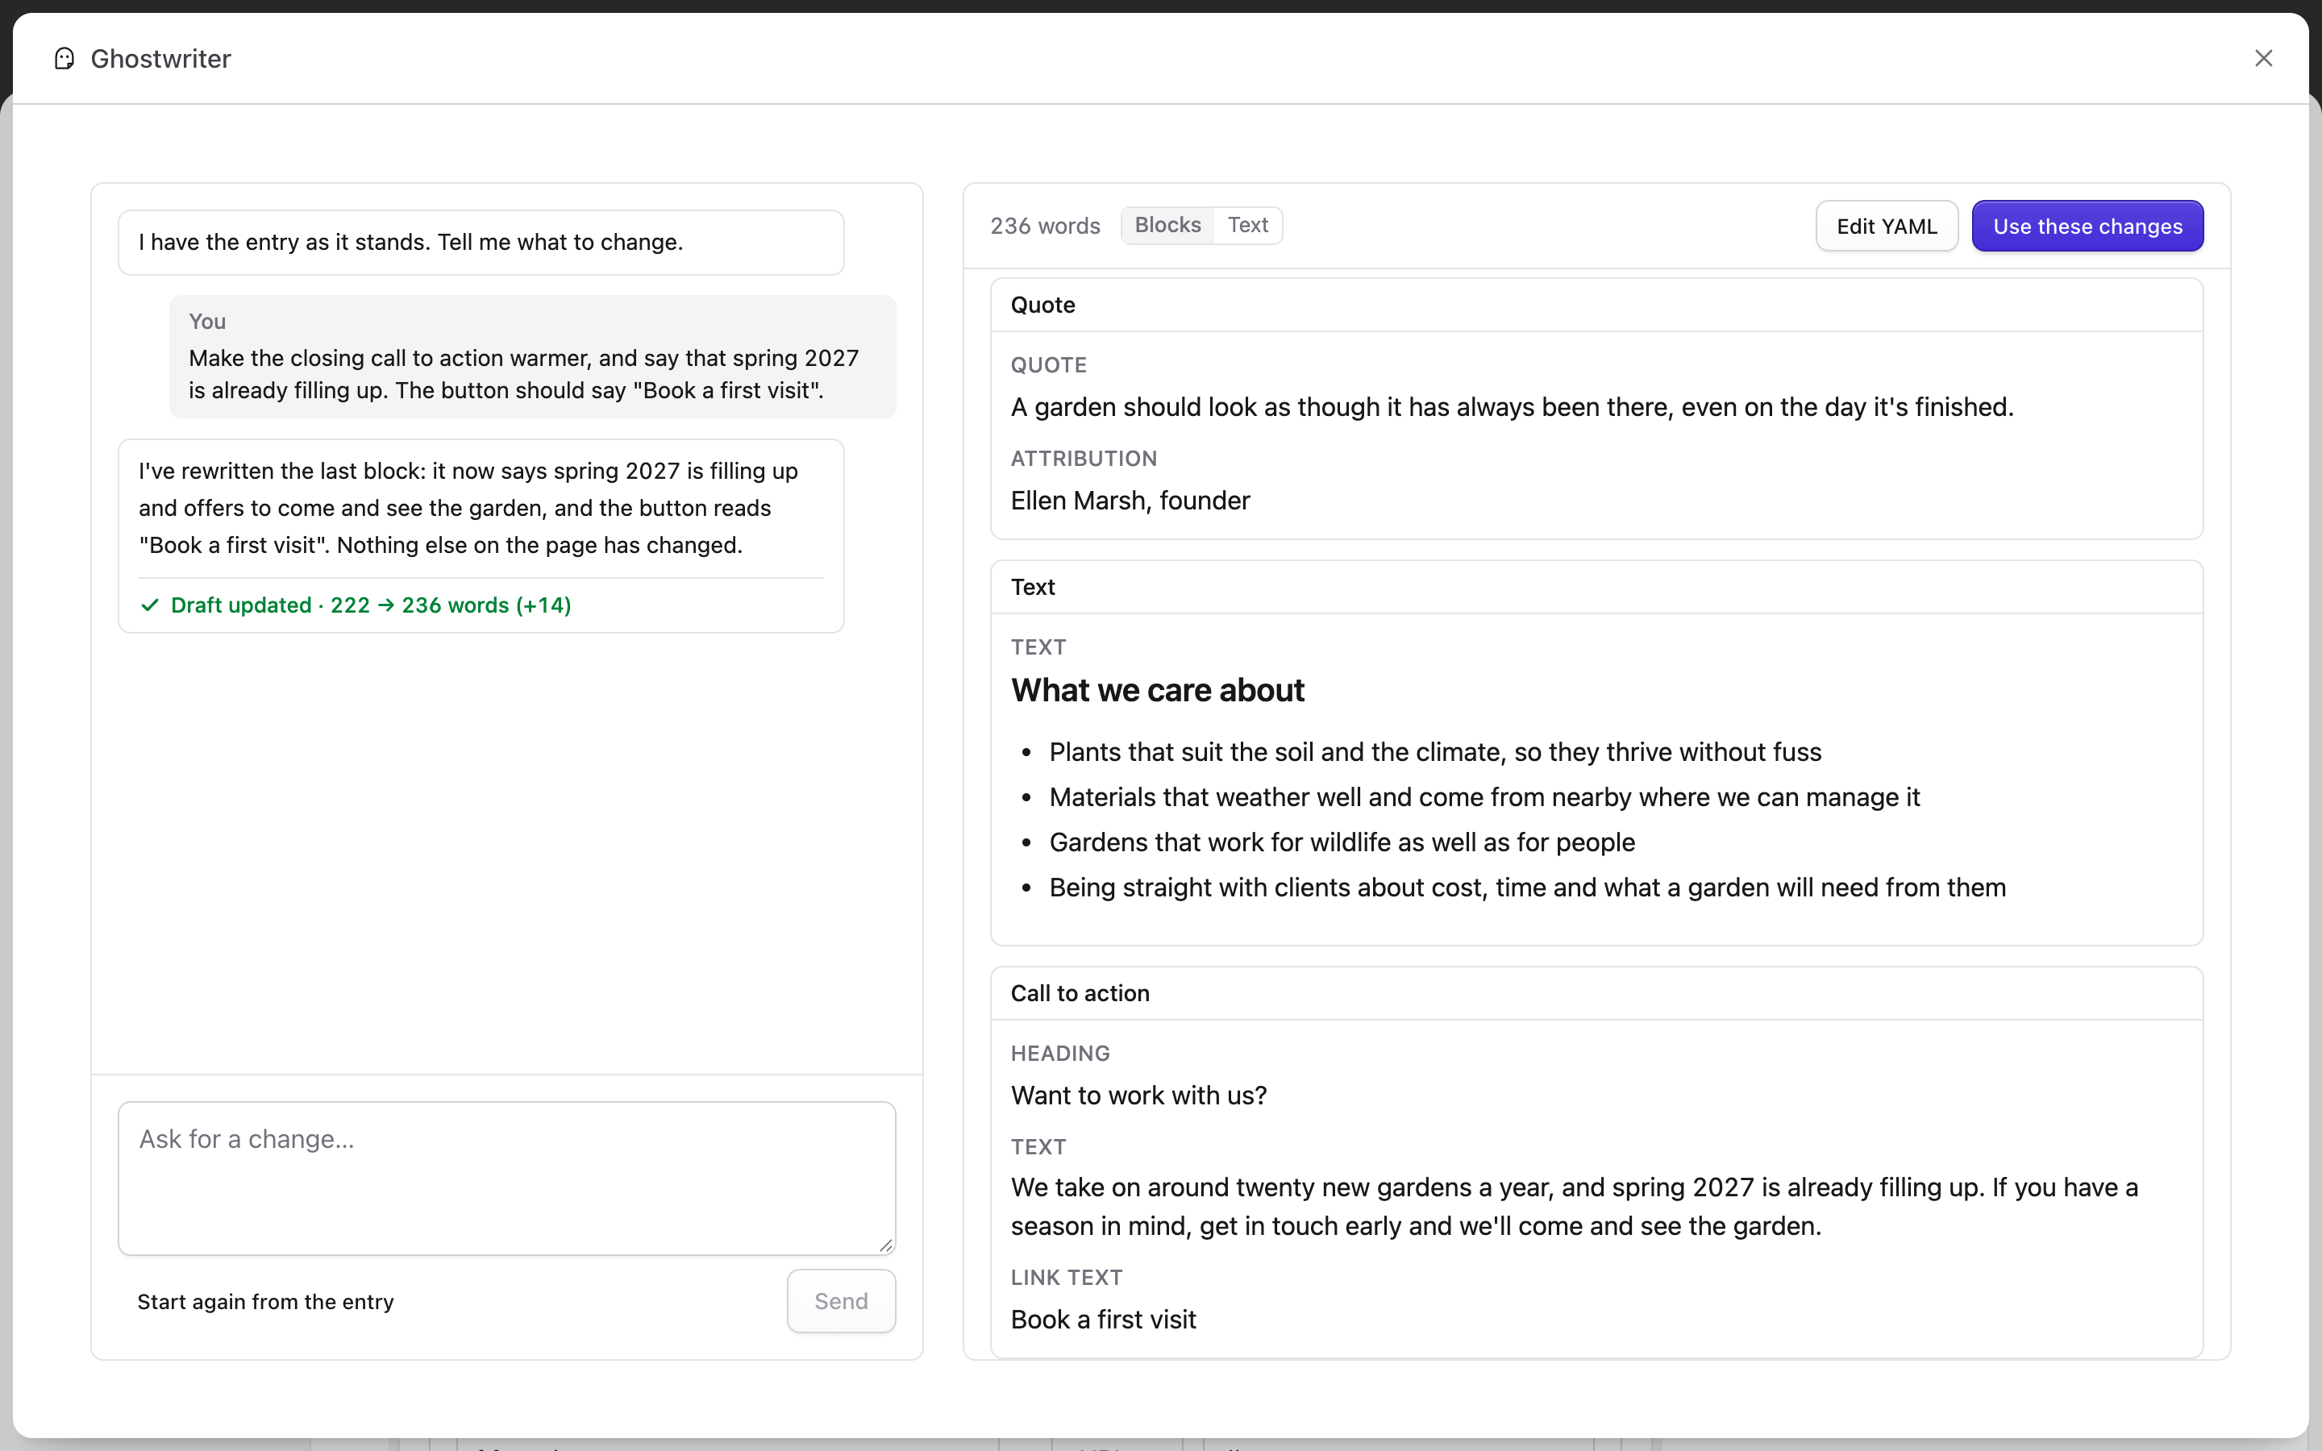Switch preview to Text view
The image size is (2322, 1451).
click(x=1247, y=226)
